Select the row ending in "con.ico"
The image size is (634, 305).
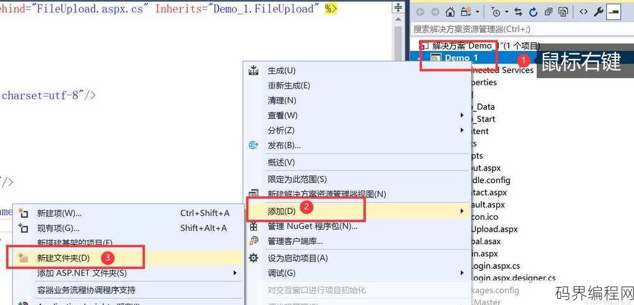(485, 217)
